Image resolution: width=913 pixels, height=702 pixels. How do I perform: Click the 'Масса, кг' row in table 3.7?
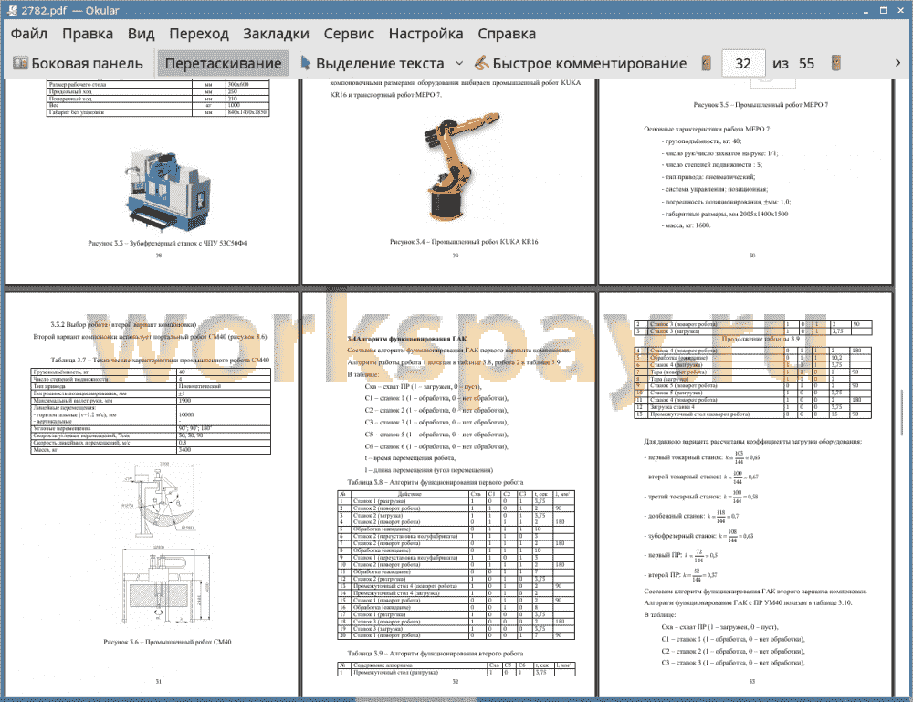[x=151, y=450]
